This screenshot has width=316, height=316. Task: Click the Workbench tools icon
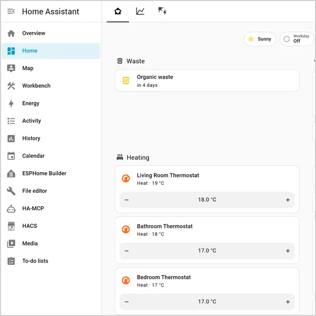click(11, 86)
